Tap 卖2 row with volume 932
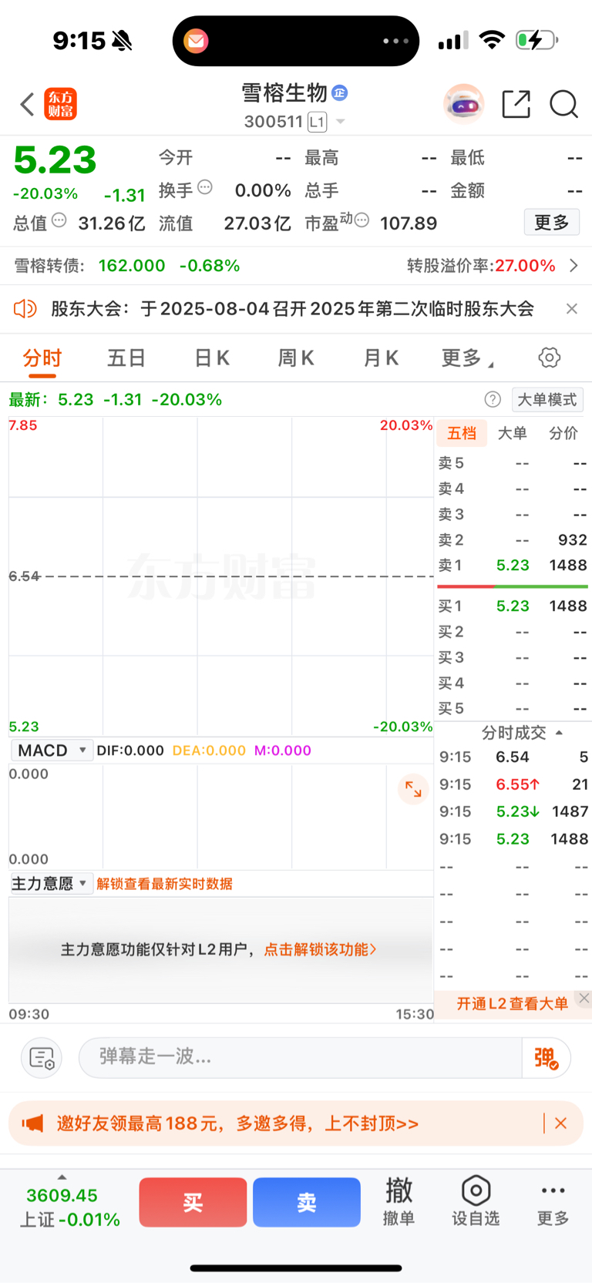 point(513,540)
